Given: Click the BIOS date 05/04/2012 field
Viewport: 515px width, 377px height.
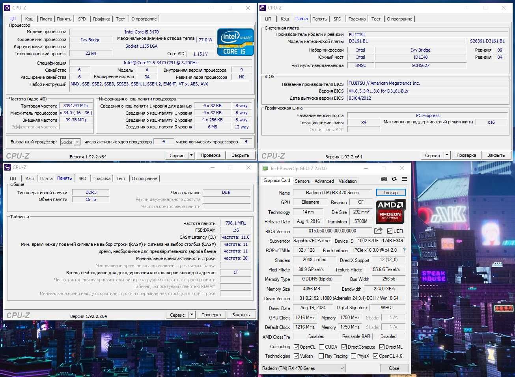Looking at the screenshot, I should pos(428,98).
